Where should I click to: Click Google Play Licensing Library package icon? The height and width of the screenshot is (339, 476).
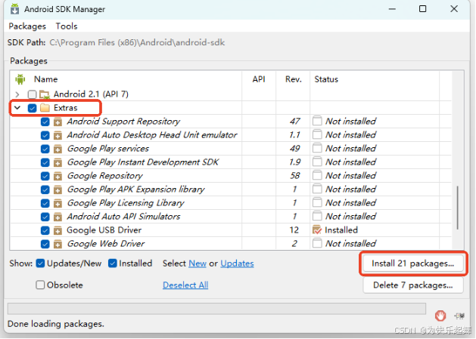(x=58, y=204)
